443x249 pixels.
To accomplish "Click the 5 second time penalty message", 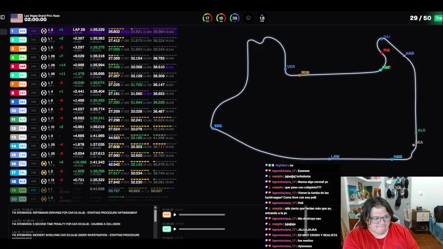I will pyautogui.click(x=66, y=224).
